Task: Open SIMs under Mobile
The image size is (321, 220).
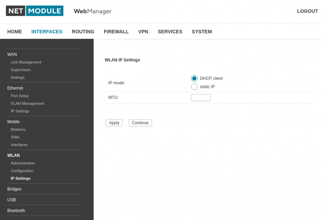Action: 15,137
